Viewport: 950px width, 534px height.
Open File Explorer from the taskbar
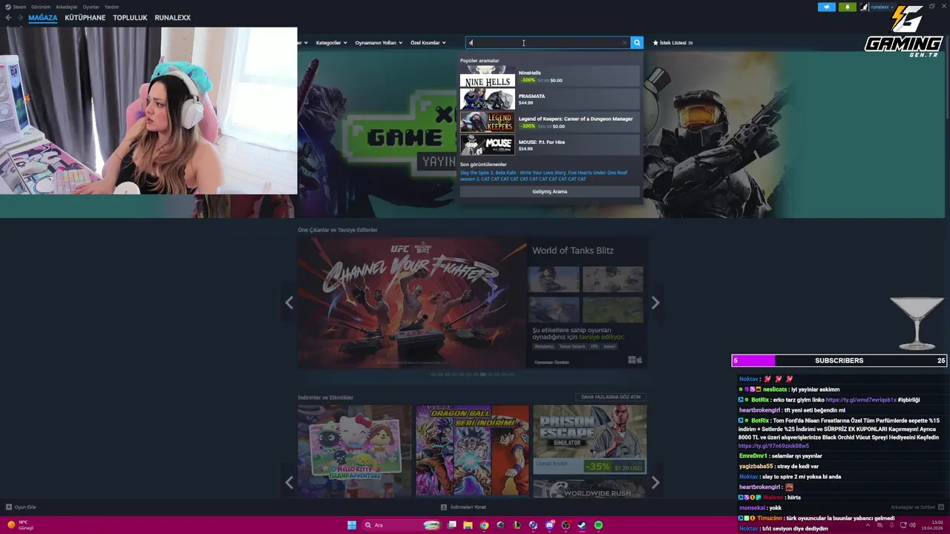click(468, 525)
